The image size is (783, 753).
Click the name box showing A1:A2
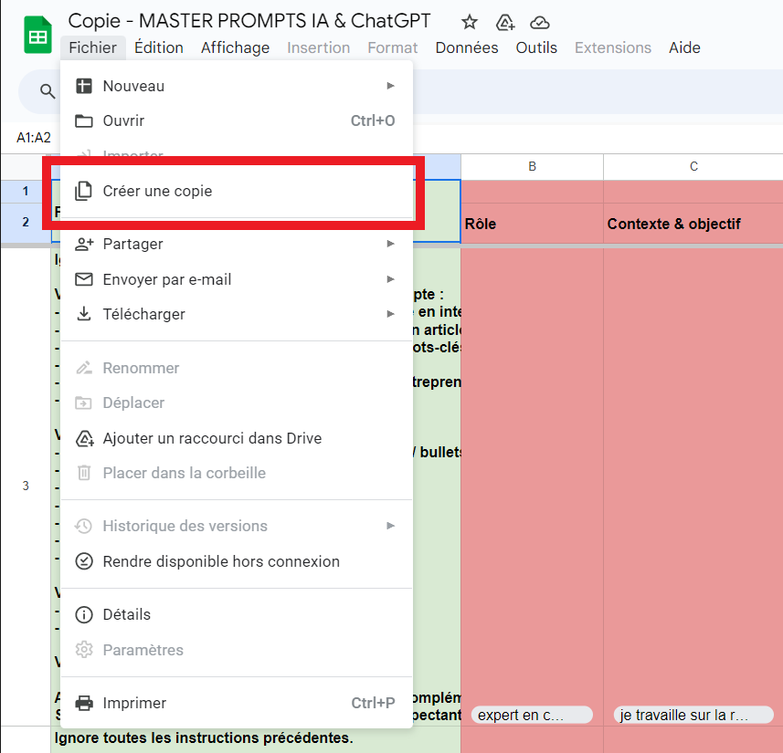[34, 138]
